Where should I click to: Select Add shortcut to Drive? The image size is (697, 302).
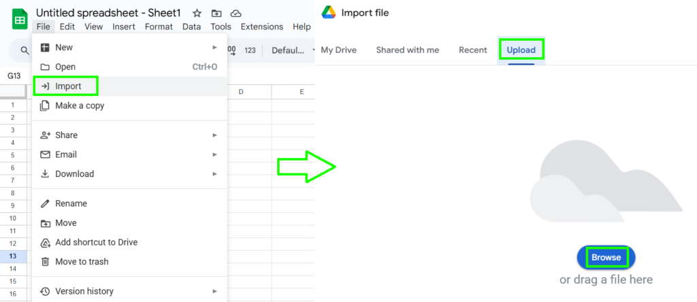96,242
